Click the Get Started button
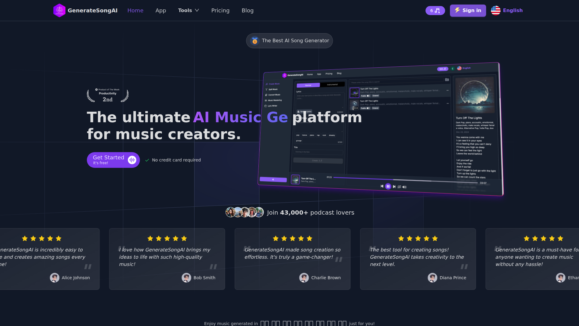 click(109, 160)
